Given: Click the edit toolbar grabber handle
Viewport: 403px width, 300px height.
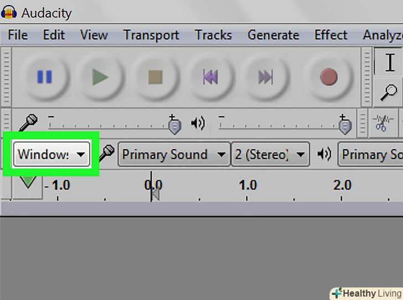Looking at the screenshot, I should [362, 123].
